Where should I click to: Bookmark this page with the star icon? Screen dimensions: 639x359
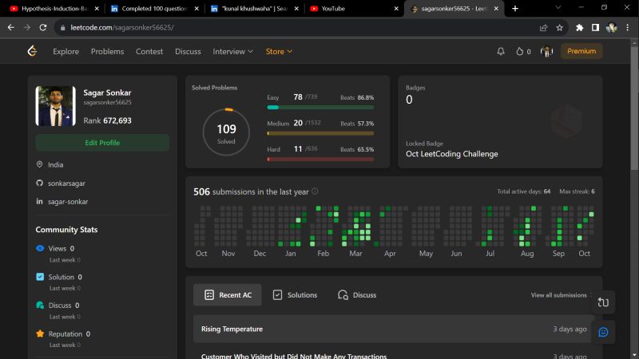[560, 28]
